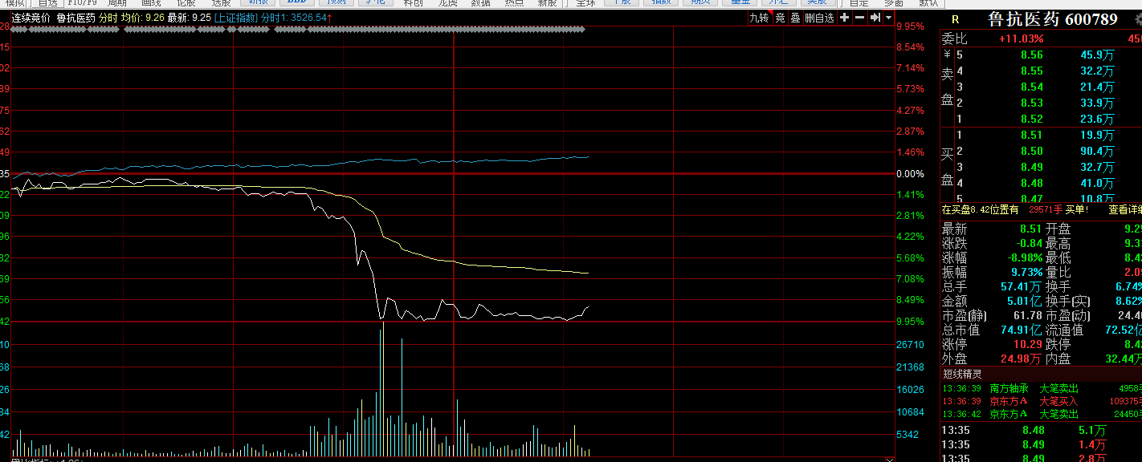This screenshot has width=1142, height=462.
Task: Click the minus zoom icon
Action: pyautogui.click(x=859, y=18)
